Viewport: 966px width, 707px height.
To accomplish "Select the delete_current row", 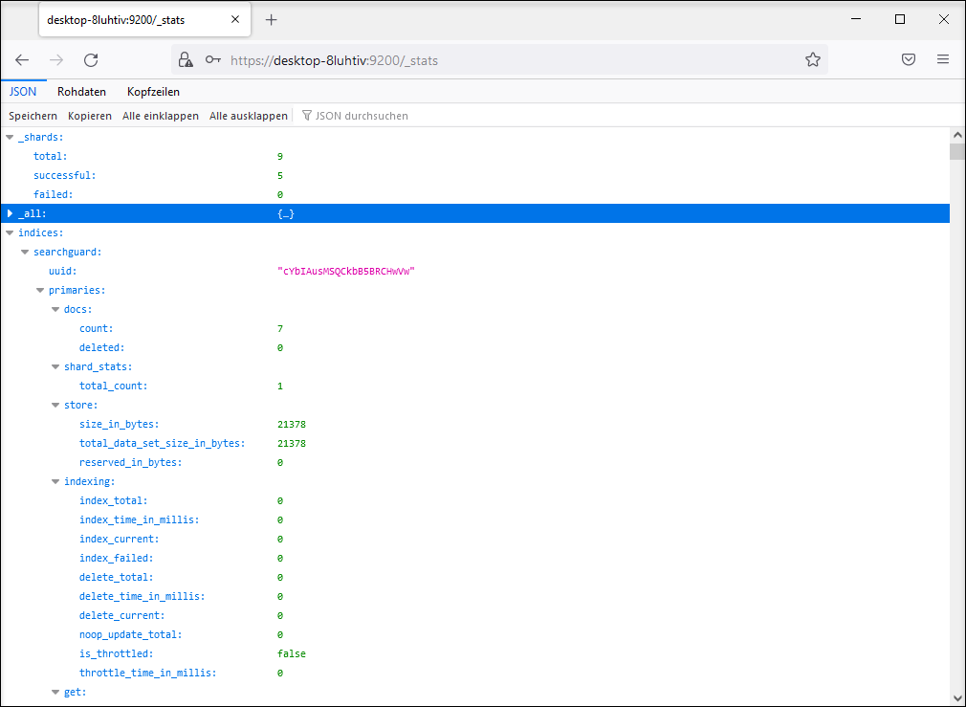I will (x=475, y=615).
